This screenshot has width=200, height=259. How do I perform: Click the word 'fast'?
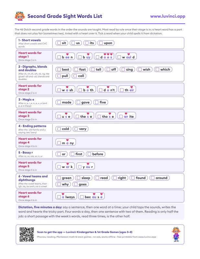click(x=83, y=69)
